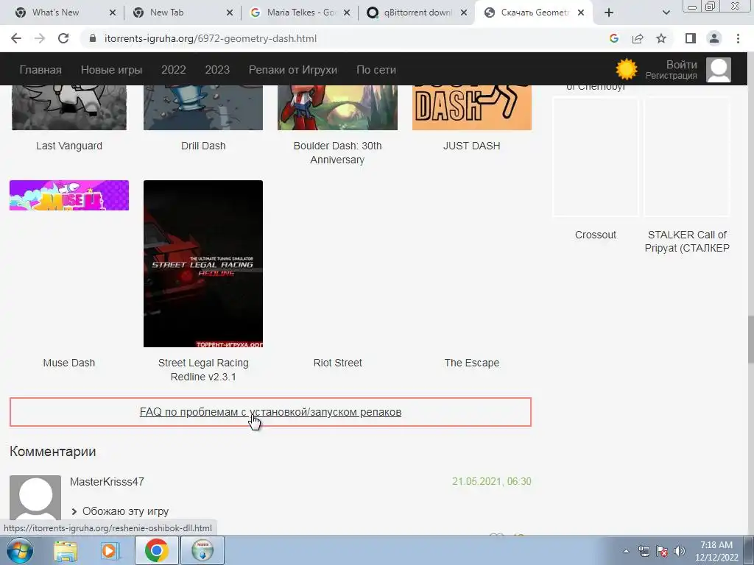The width and height of the screenshot is (754, 565).
Task: Click the padlock site info icon
Action: point(93,38)
